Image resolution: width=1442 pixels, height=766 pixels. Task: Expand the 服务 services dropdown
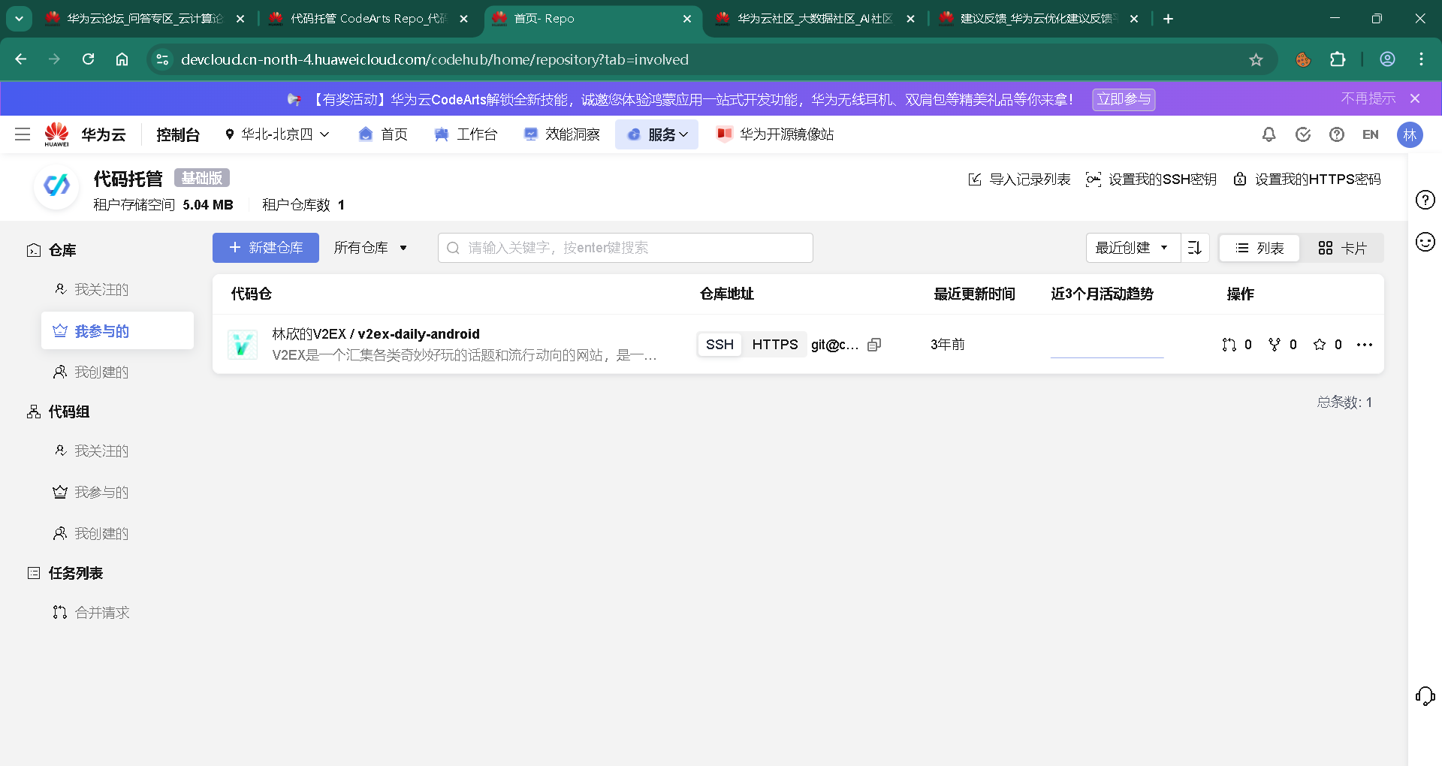tap(657, 134)
